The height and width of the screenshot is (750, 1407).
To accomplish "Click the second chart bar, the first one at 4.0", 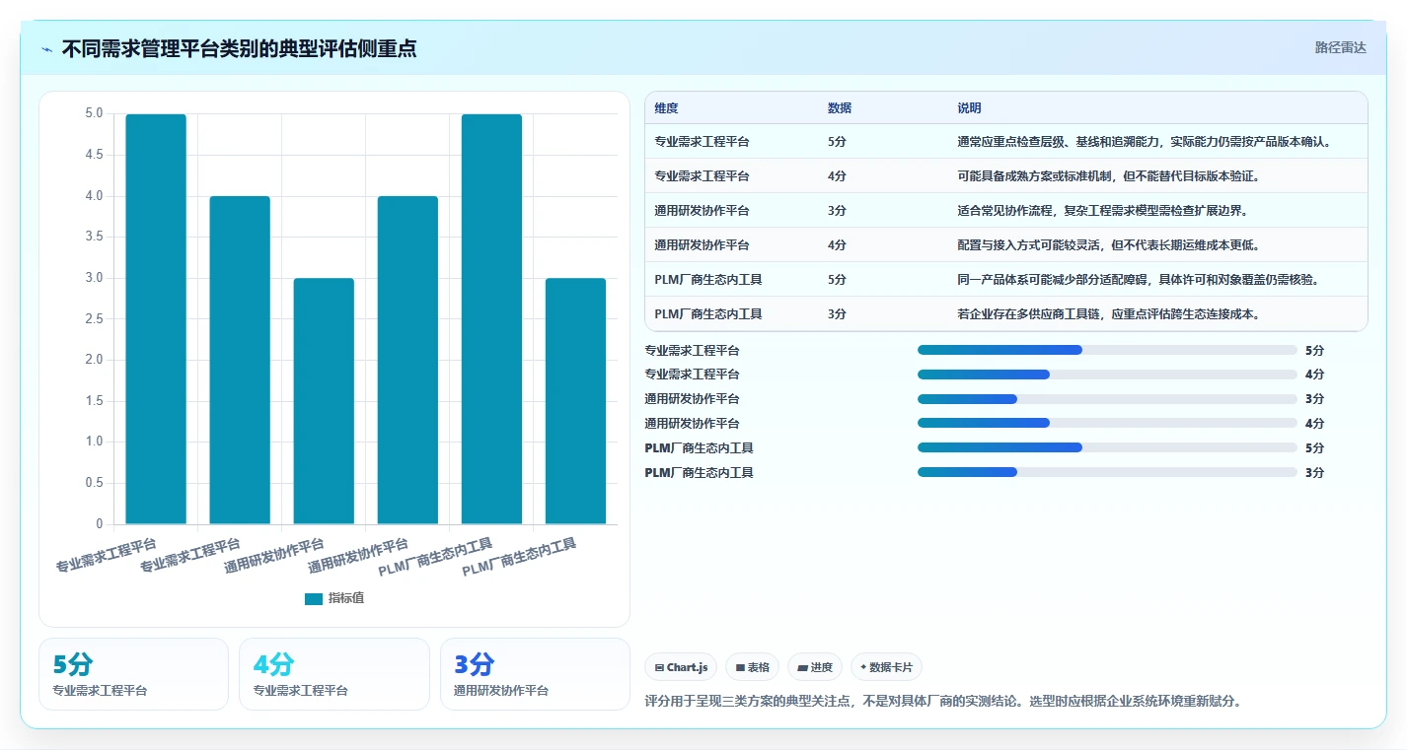I will click(x=240, y=360).
